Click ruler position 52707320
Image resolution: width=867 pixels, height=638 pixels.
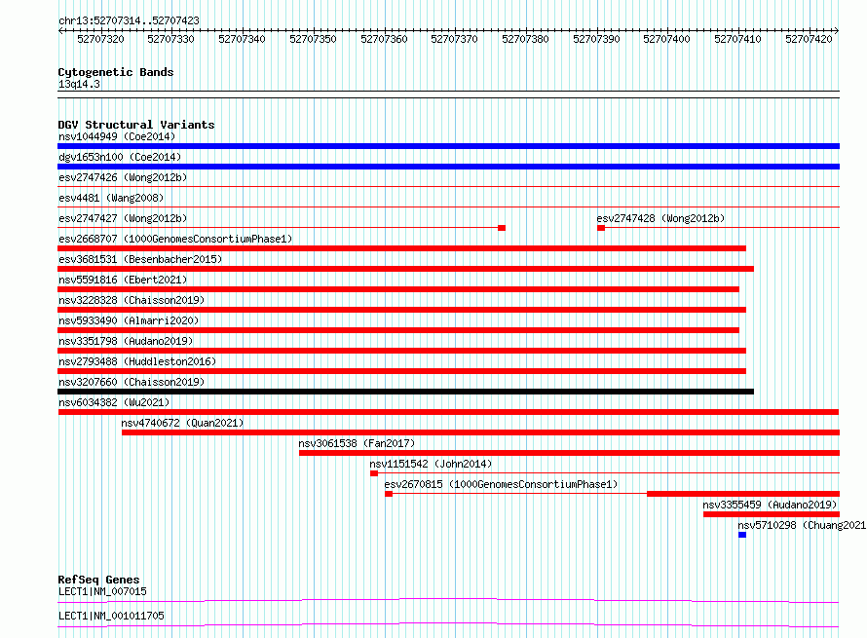[x=100, y=39]
